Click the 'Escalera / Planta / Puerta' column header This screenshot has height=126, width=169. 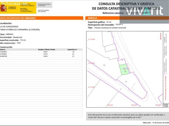tap(46, 50)
